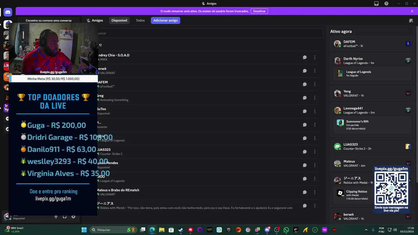
Task: Open Steam from the taskbar
Action: [181, 230]
